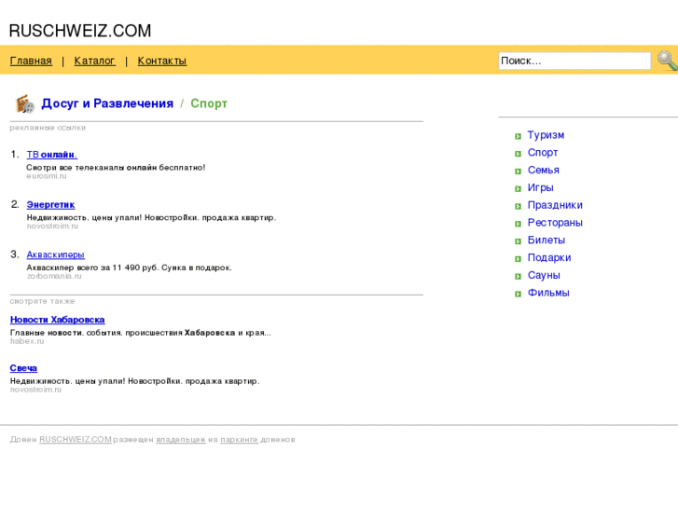Click the description 'Главные новости, события, происшествия Хабаровска'
This screenshot has height=508, width=678.
(122, 333)
